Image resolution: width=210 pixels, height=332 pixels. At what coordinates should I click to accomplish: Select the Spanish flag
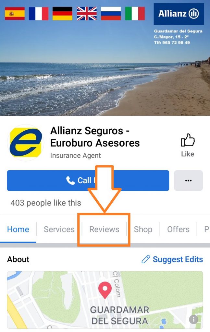(x=15, y=13)
